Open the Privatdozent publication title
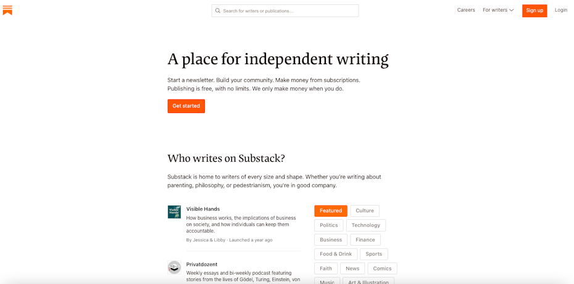This screenshot has width=574, height=284. click(202, 264)
